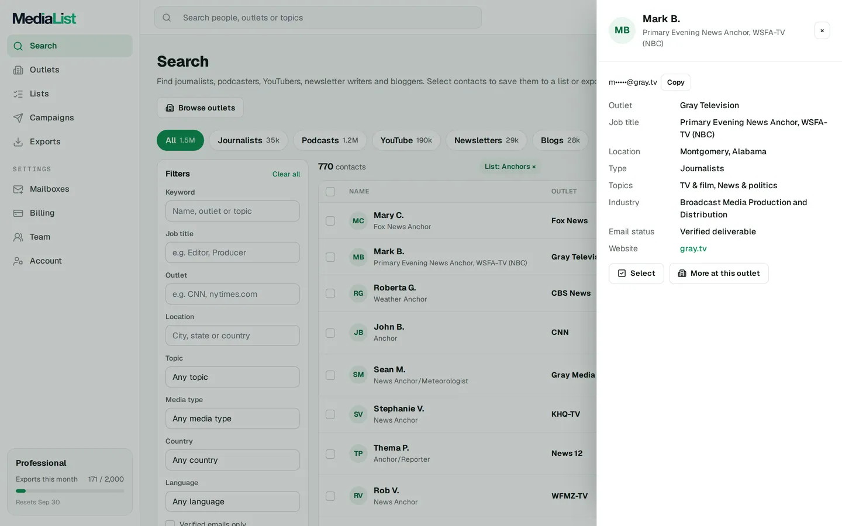Switch to the All 1.5M tab
This screenshot has width=842, height=526.
pos(180,140)
